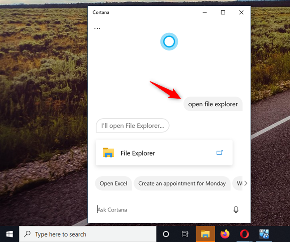
Task: Close the Cortana window
Action: pyautogui.click(x=241, y=13)
